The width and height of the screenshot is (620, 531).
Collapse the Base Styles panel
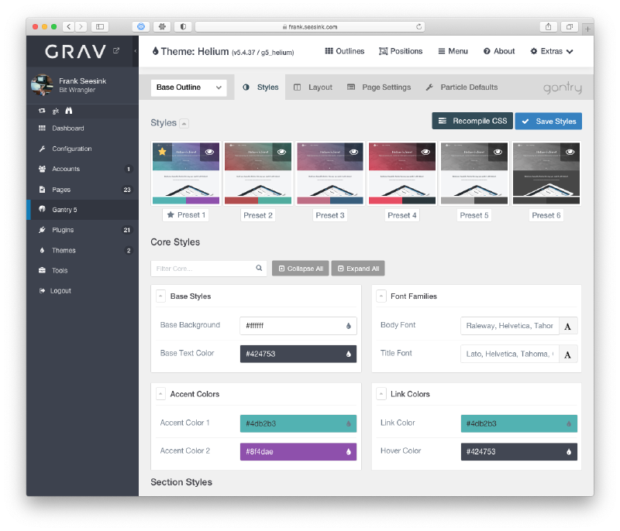coord(161,296)
